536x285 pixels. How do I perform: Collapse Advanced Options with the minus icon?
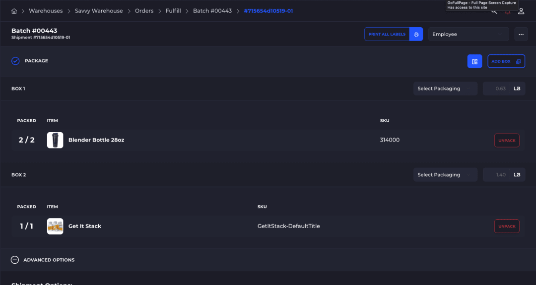coord(15,260)
